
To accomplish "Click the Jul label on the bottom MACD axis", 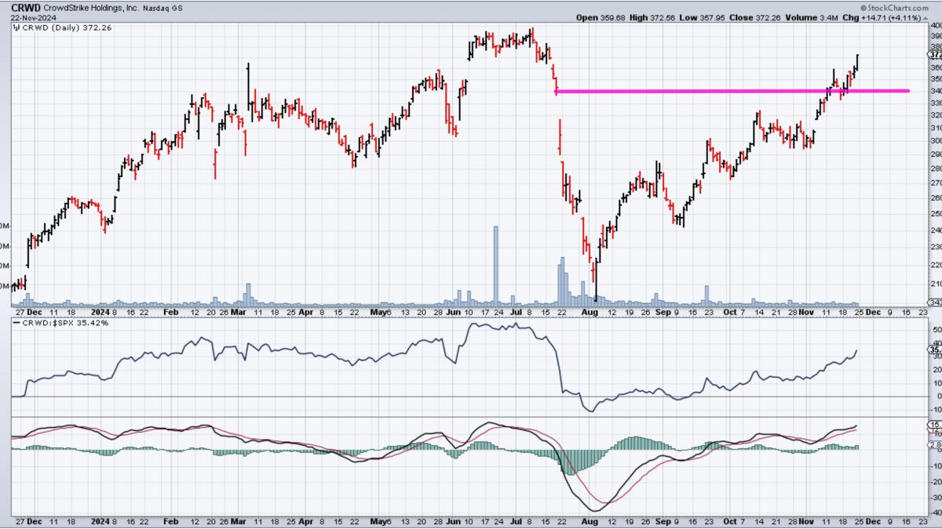I will [517, 521].
